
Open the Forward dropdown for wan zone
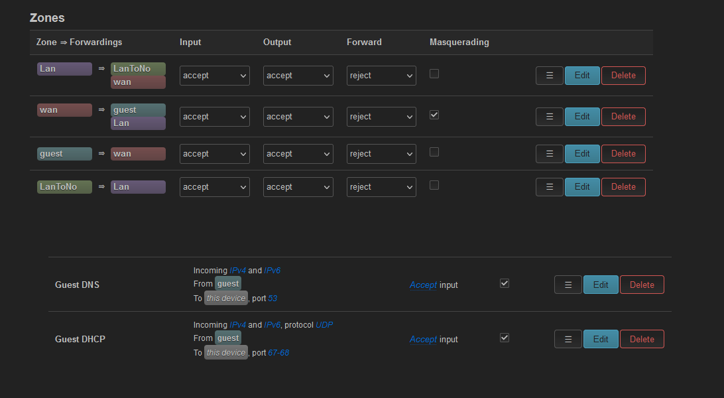(381, 117)
